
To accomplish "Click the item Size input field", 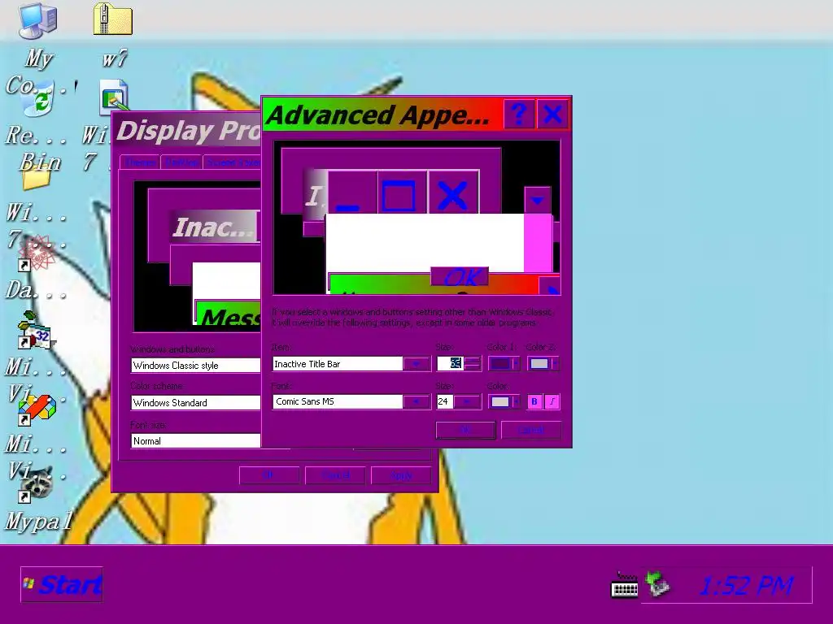I will pyautogui.click(x=449, y=363).
